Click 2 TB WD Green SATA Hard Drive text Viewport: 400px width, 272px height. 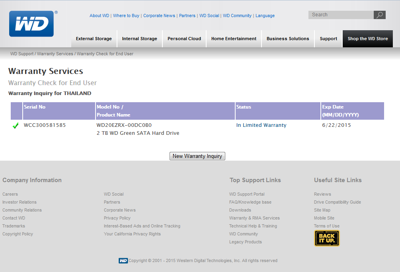point(138,133)
